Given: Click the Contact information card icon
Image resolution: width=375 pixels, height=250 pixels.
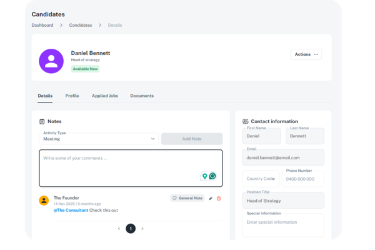Looking at the screenshot, I should click(x=246, y=121).
